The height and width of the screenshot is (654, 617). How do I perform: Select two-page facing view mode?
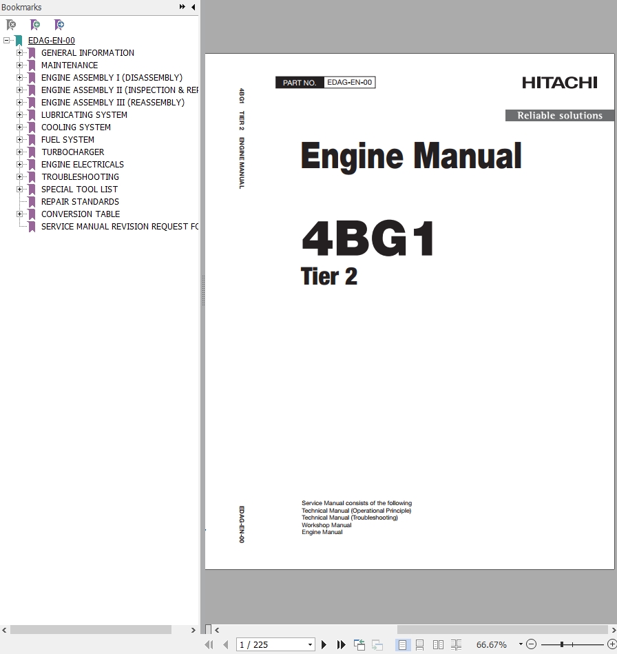coord(438,644)
